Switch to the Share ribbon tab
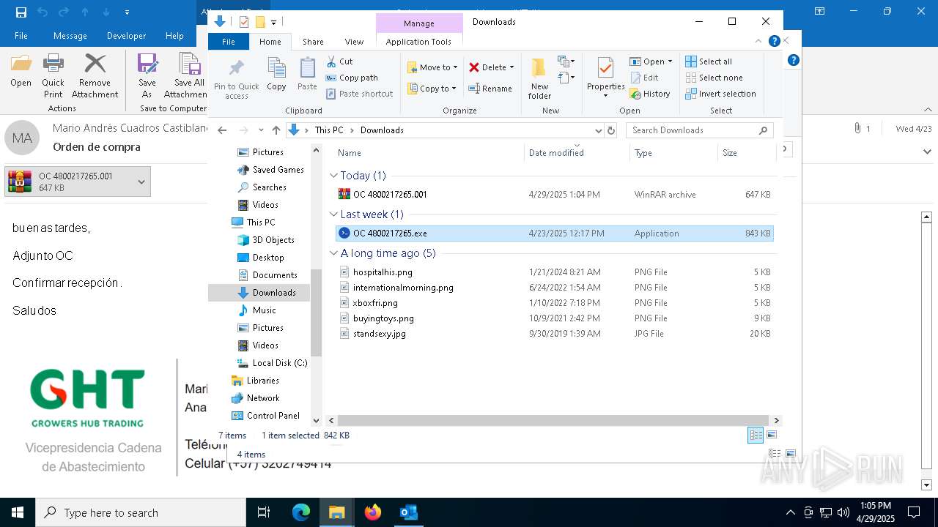The height and width of the screenshot is (527, 938). point(313,42)
